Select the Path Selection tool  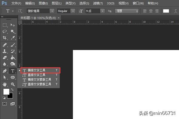4,77
